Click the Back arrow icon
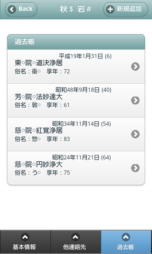 (x=12, y=9)
